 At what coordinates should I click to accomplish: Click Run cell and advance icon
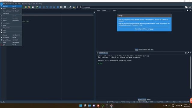(x=29, y=7)
